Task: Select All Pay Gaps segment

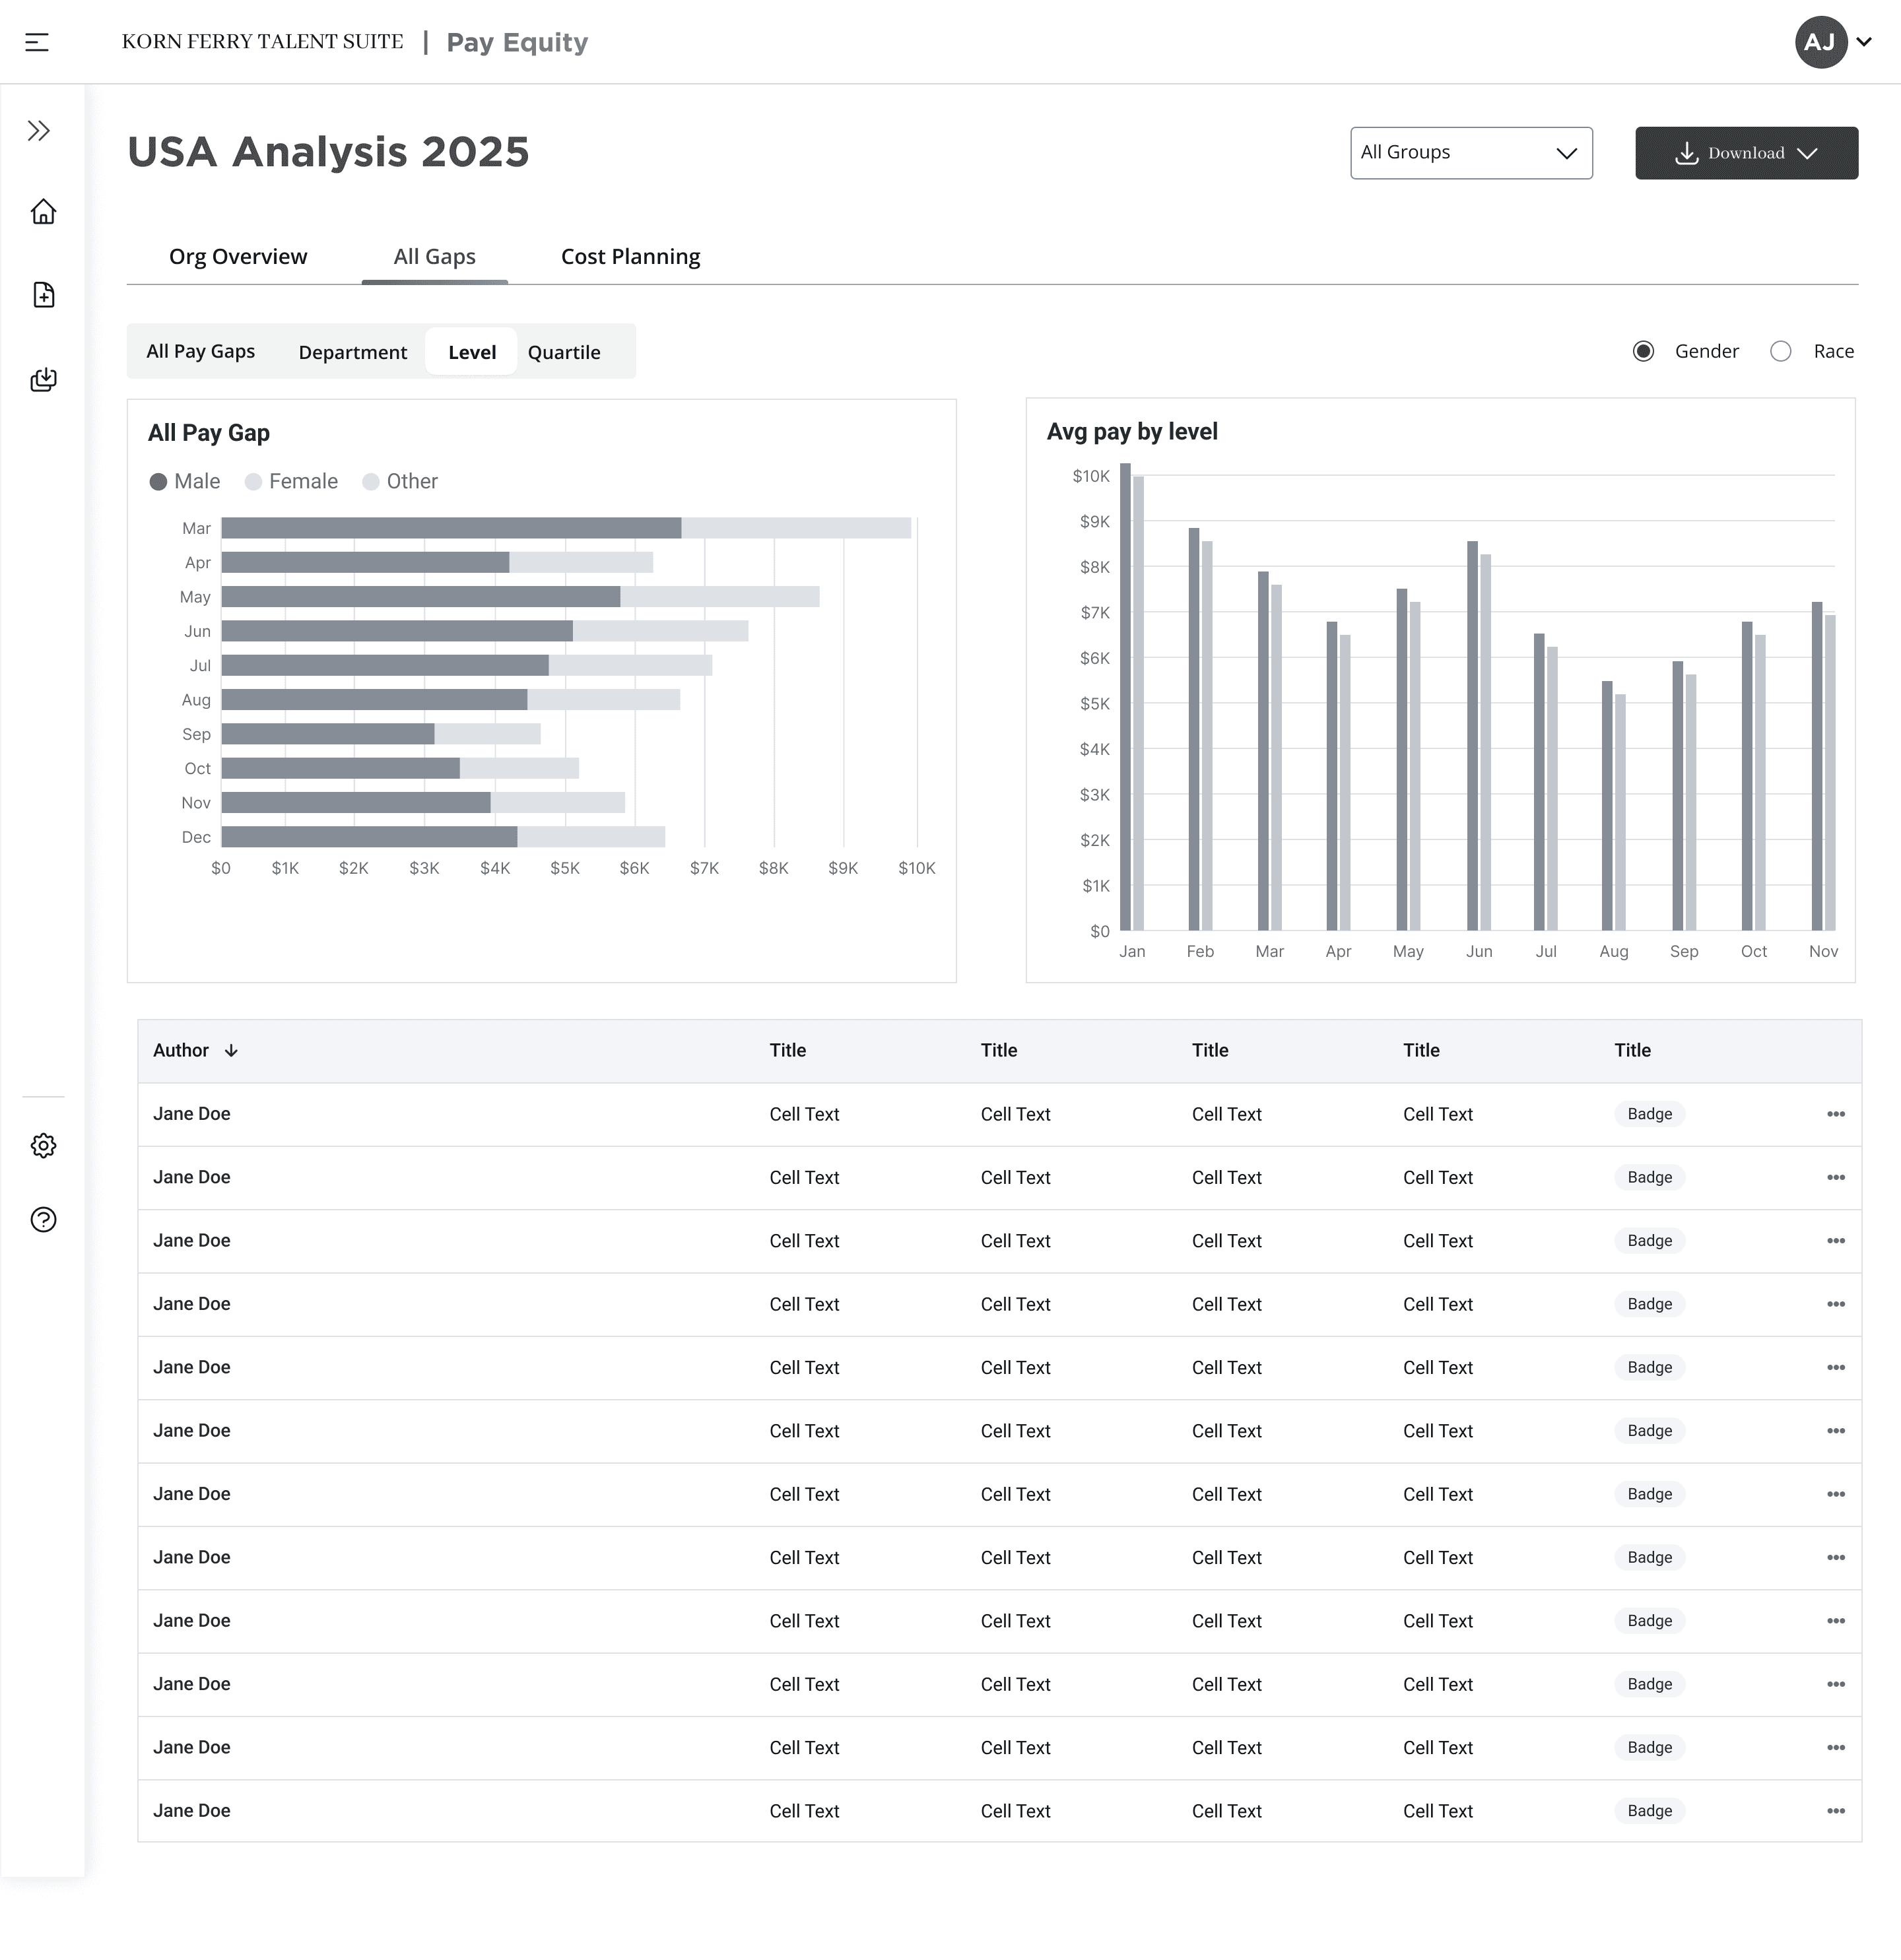Action: [x=201, y=351]
